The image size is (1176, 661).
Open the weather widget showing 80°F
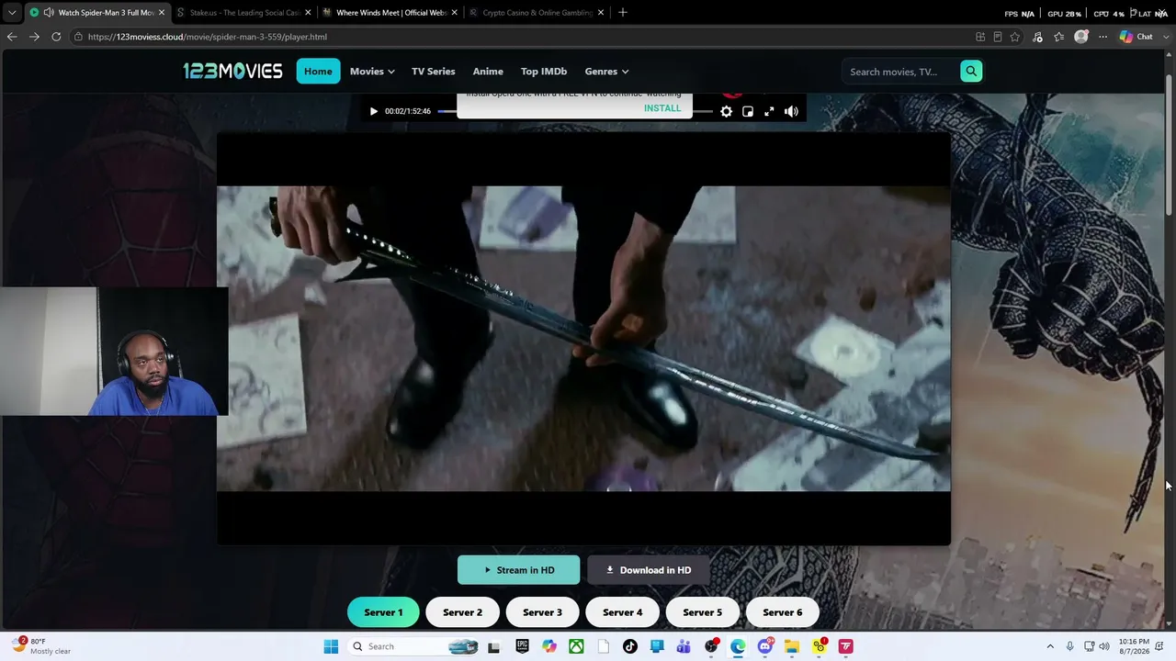[x=40, y=646]
